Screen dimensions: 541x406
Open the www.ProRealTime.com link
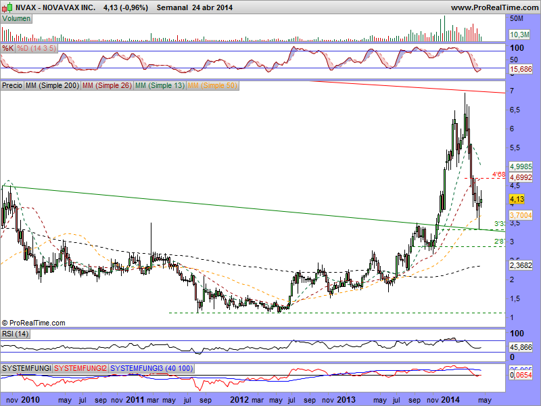[494, 7]
